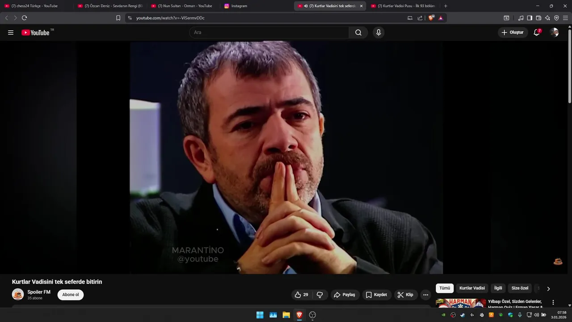Select the Size özel filter chip
572x322 pixels.
[520, 288]
